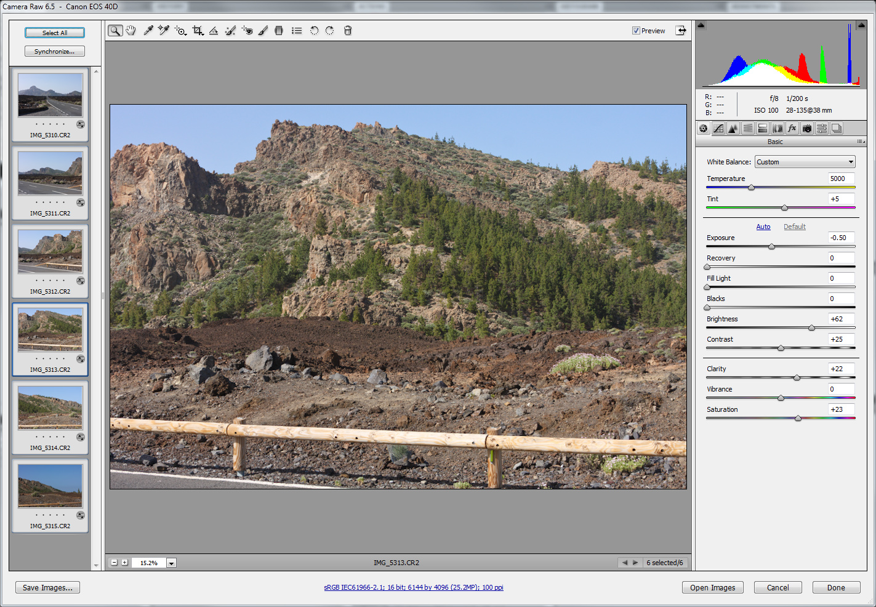Choose the Targeted Adjustment tool

click(x=180, y=31)
